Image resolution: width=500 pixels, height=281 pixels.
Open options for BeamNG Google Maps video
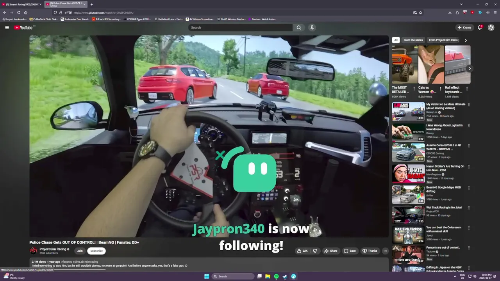coord(469,188)
